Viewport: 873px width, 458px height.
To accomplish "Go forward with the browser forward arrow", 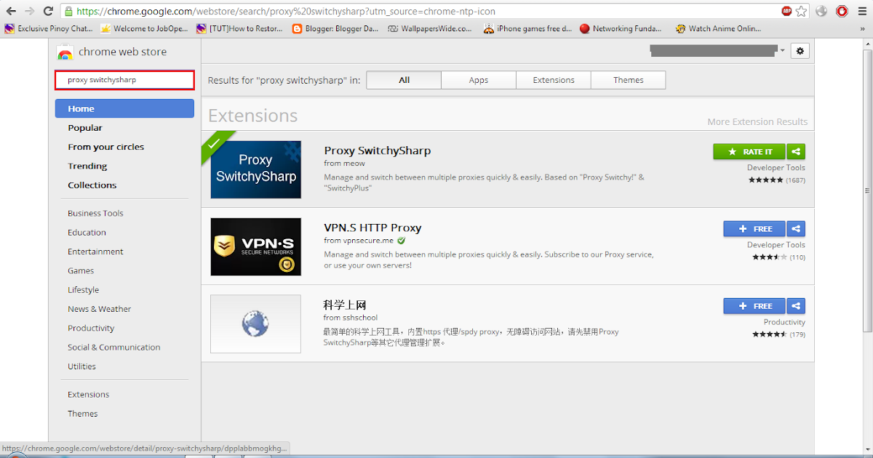I will coord(29,11).
